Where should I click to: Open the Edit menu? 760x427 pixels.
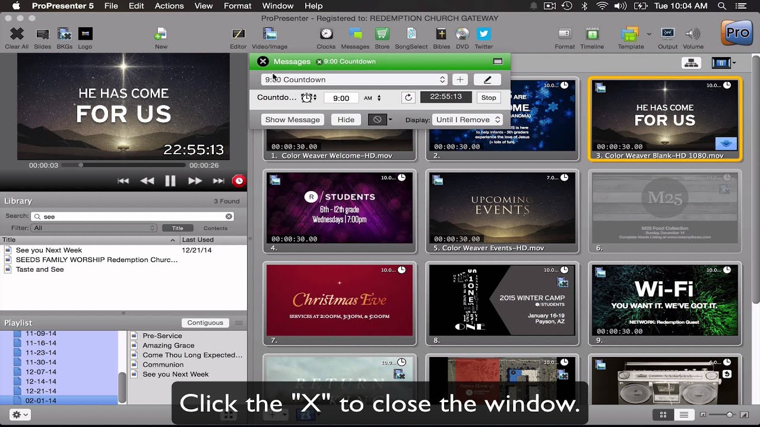pyautogui.click(x=137, y=6)
